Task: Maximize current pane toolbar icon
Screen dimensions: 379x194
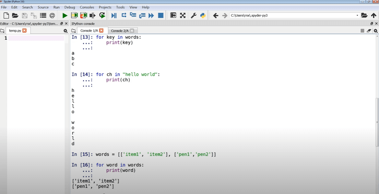Action: click(x=173, y=15)
